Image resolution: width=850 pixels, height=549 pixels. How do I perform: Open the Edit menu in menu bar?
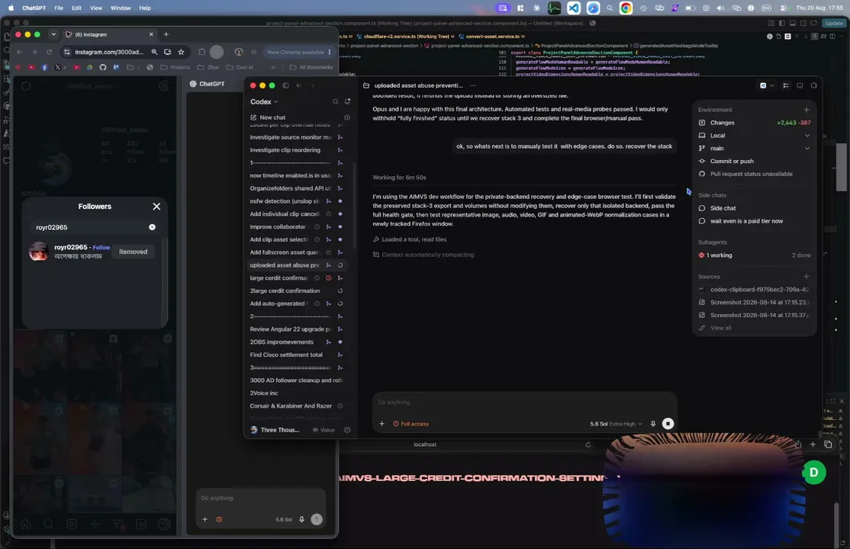click(76, 8)
